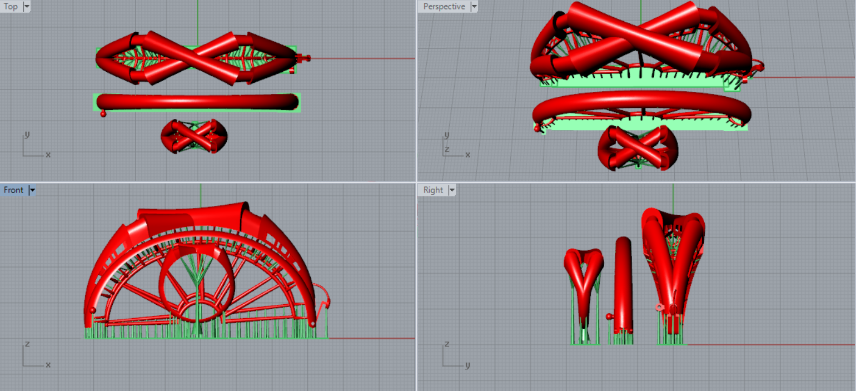Click the Perspective viewport title label
856x391 pixels.
pos(444,7)
